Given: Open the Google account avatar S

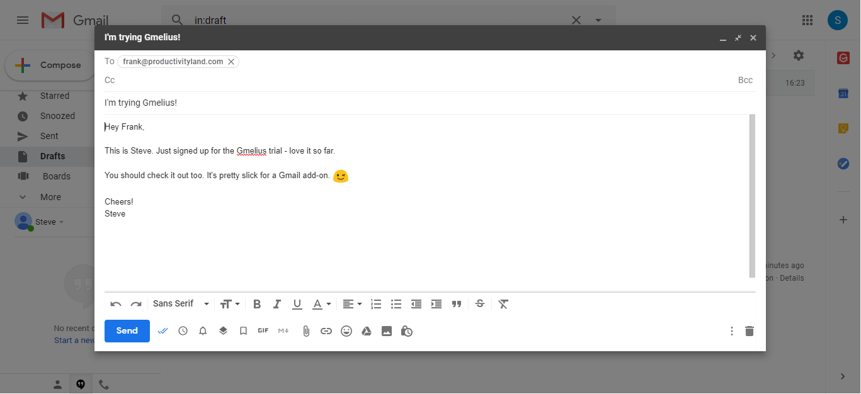Looking at the screenshot, I should pyautogui.click(x=838, y=20).
